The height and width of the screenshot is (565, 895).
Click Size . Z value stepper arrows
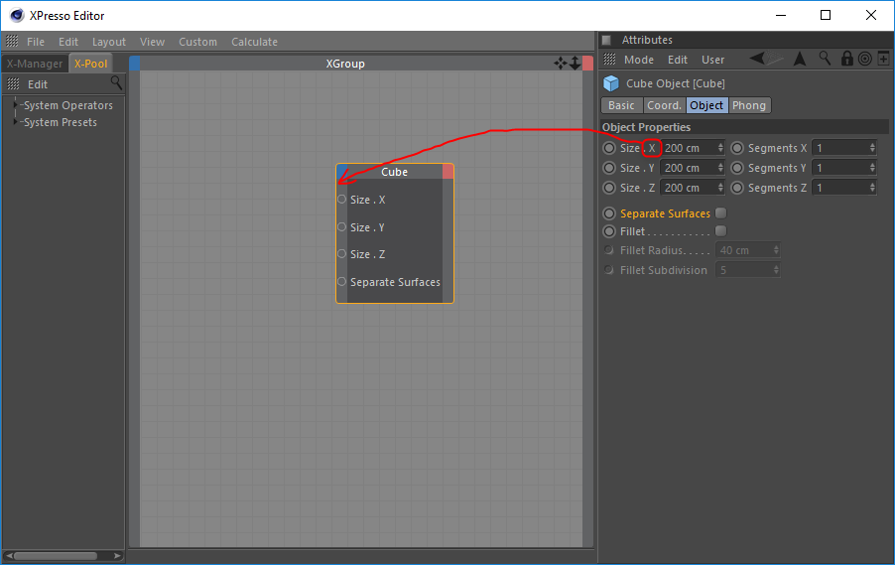(720, 188)
